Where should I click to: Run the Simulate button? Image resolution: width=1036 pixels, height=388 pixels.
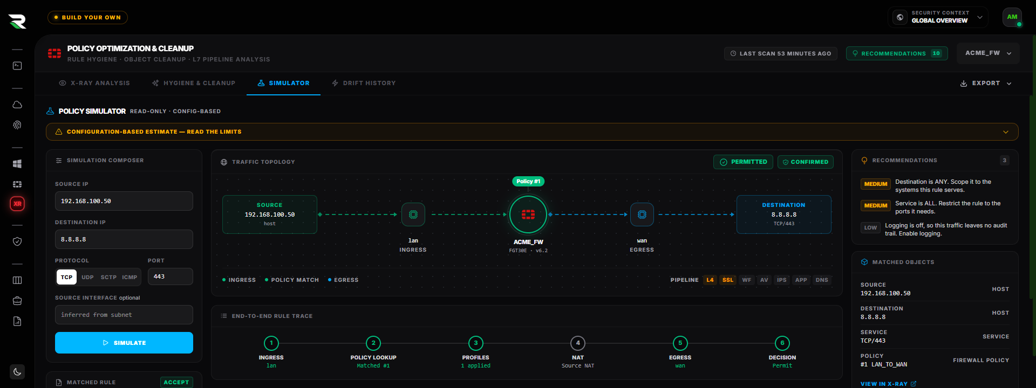(x=124, y=343)
